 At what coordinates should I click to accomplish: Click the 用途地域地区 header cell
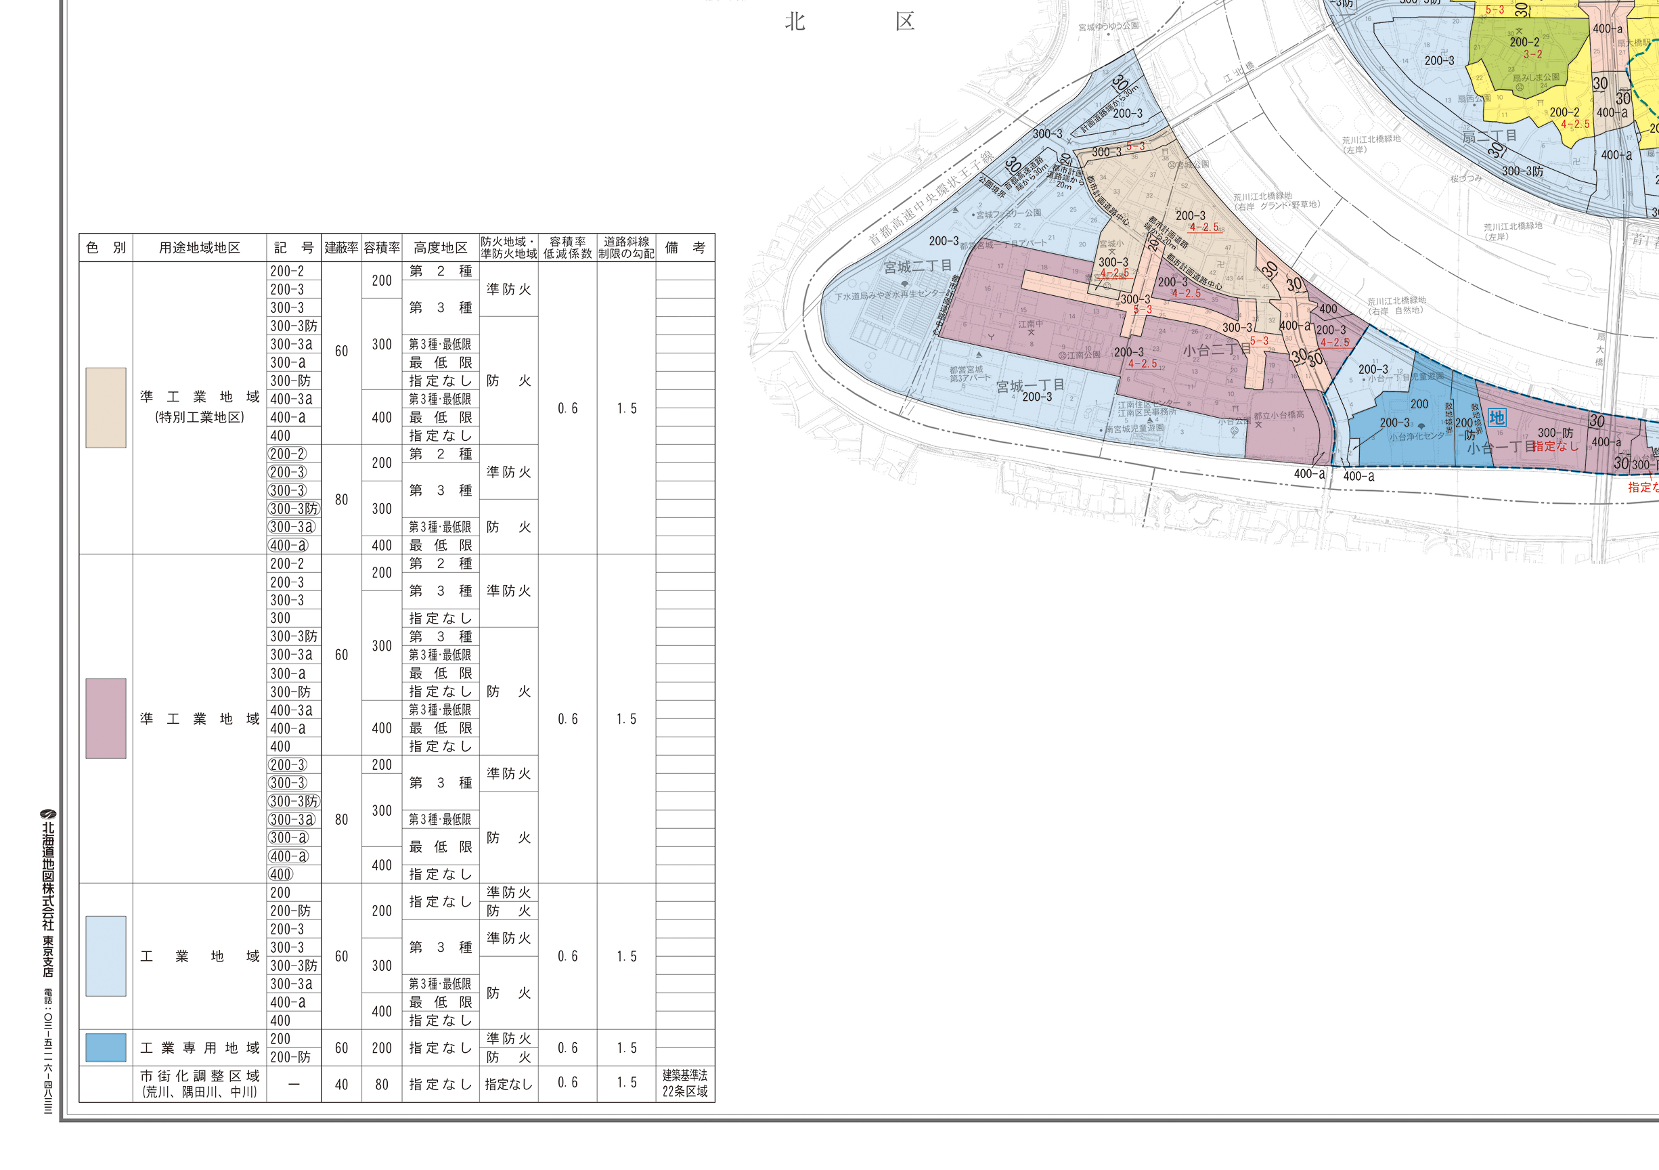(x=200, y=248)
